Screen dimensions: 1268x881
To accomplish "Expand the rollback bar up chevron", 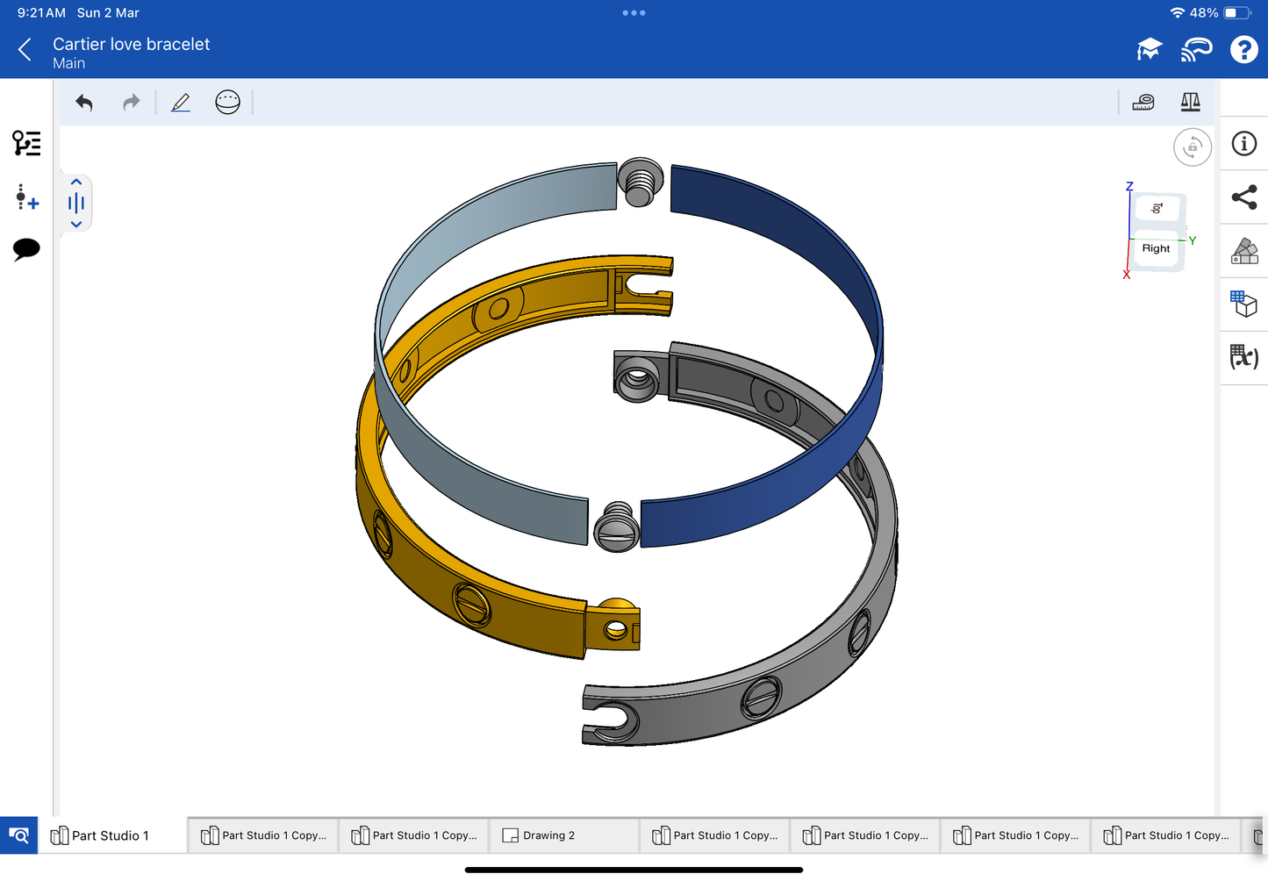I will (76, 183).
